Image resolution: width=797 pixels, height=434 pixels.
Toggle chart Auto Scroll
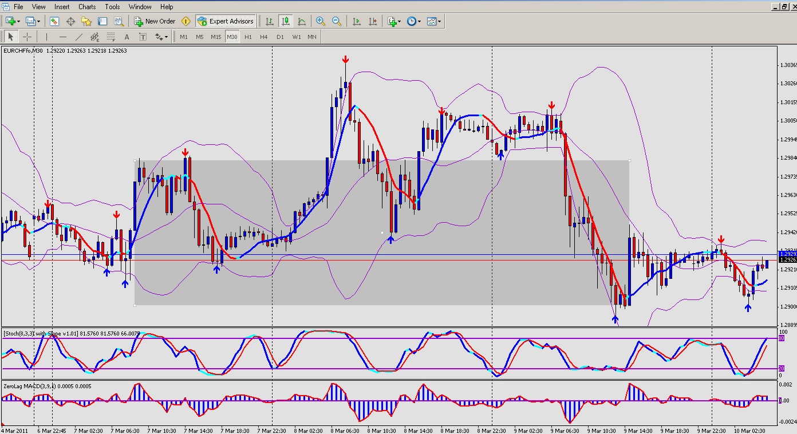tap(357, 21)
